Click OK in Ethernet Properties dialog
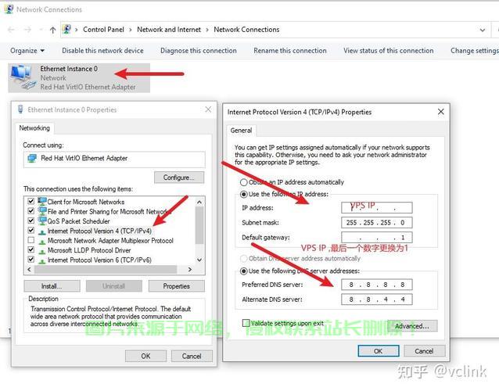The height and width of the screenshot is (391, 499). coord(145,356)
